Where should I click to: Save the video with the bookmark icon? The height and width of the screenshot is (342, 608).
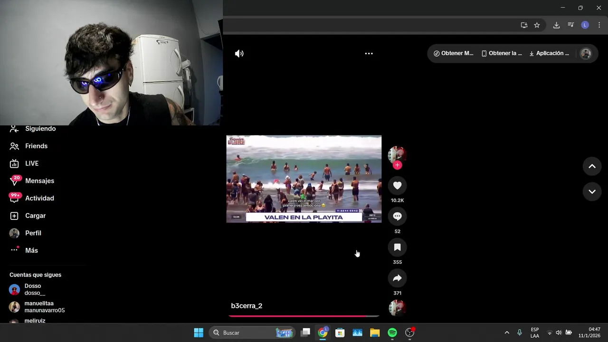[398, 247]
